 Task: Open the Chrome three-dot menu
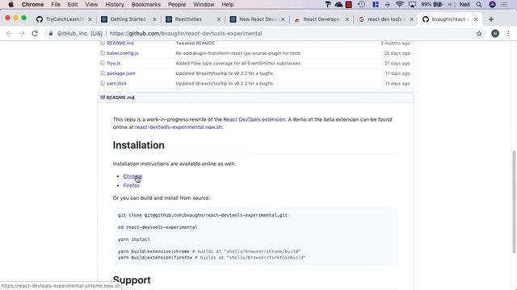tap(508, 34)
